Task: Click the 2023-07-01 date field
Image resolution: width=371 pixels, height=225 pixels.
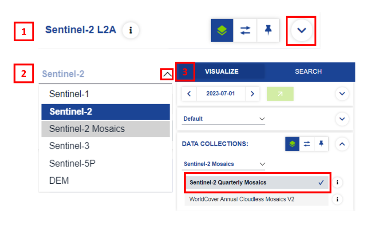Action: (x=221, y=94)
